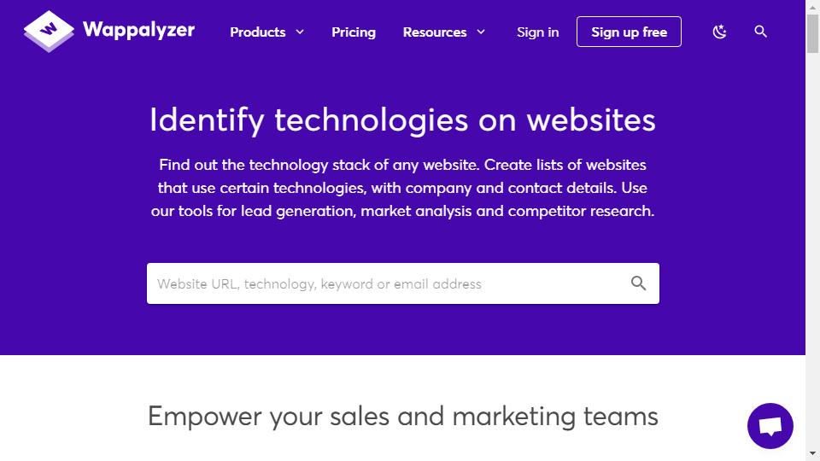Click the scrollbar track below the thumb
Image resolution: width=820 pixels, height=461 pixels.
click(x=812, y=251)
